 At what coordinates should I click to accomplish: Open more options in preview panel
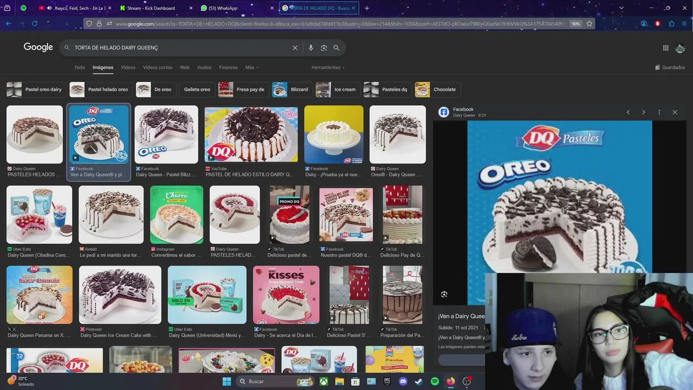coord(659,112)
